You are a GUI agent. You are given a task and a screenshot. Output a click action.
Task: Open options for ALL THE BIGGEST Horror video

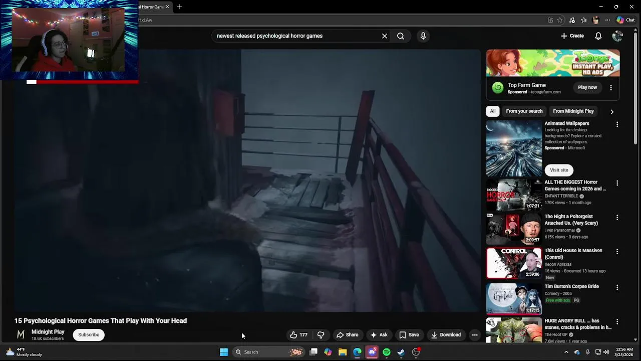[617, 184]
